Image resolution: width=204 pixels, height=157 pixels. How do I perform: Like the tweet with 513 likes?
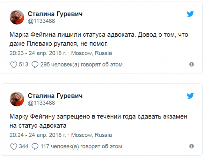(x=14, y=64)
